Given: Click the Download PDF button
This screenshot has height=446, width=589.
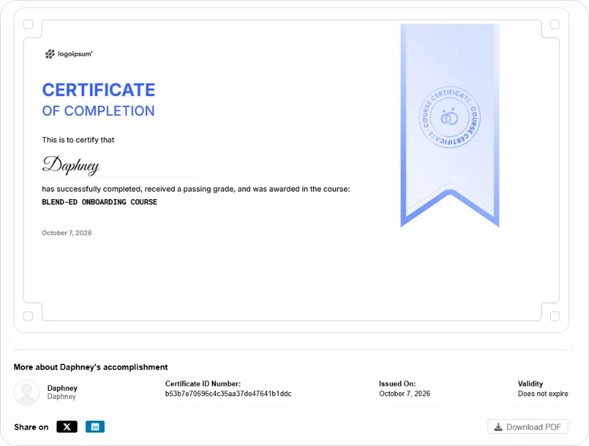Looking at the screenshot, I should pyautogui.click(x=528, y=427).
